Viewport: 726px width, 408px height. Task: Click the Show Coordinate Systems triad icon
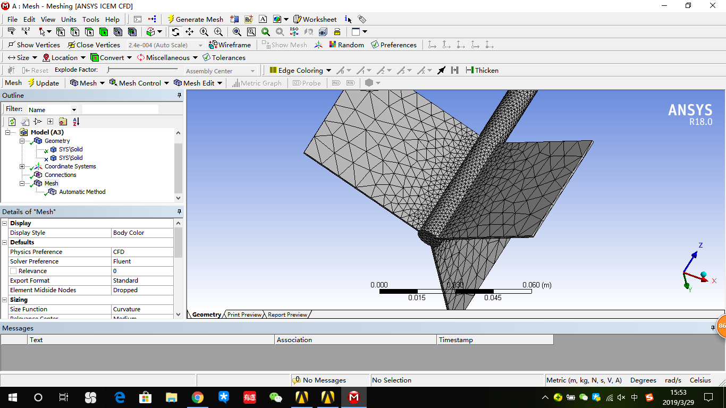pos(318,45)
